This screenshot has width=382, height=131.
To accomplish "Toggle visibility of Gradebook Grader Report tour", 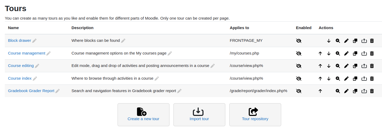I will 299,91.
